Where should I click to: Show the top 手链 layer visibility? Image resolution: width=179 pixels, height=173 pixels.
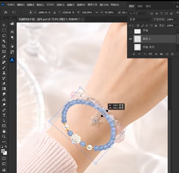click(131, 31)
